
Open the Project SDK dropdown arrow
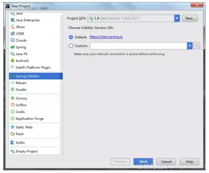point(177,18)
